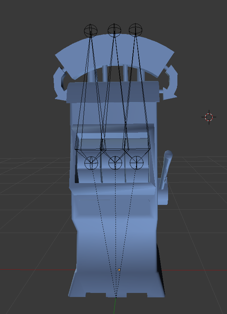Viewport: 227px width, 314px height.
Task: Select the right curved arrow decoration
Action: pos(170,82)
